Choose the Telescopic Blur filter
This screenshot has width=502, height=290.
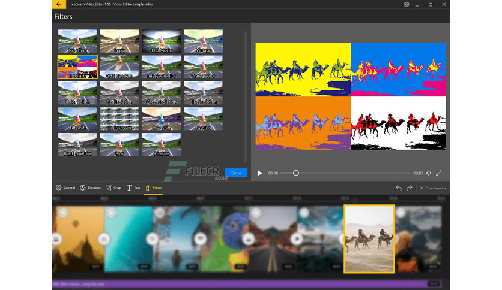tap(162, 67)
